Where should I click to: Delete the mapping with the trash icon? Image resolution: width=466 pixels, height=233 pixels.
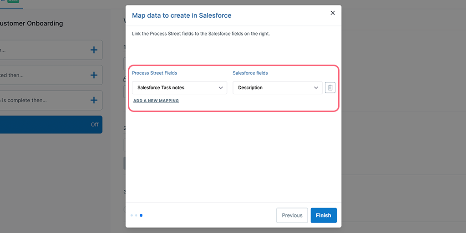click(330, 88)
